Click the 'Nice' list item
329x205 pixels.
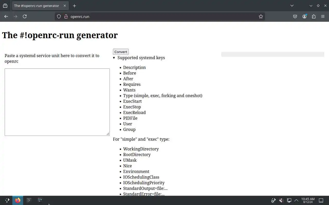tap(127, 166)
